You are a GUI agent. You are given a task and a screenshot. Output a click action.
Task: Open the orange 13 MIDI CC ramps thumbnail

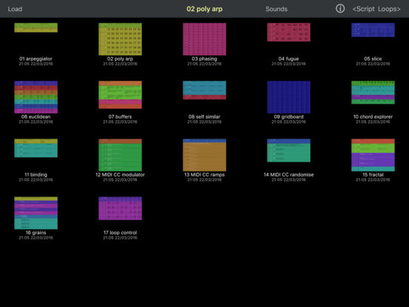(x=204, y=155)
